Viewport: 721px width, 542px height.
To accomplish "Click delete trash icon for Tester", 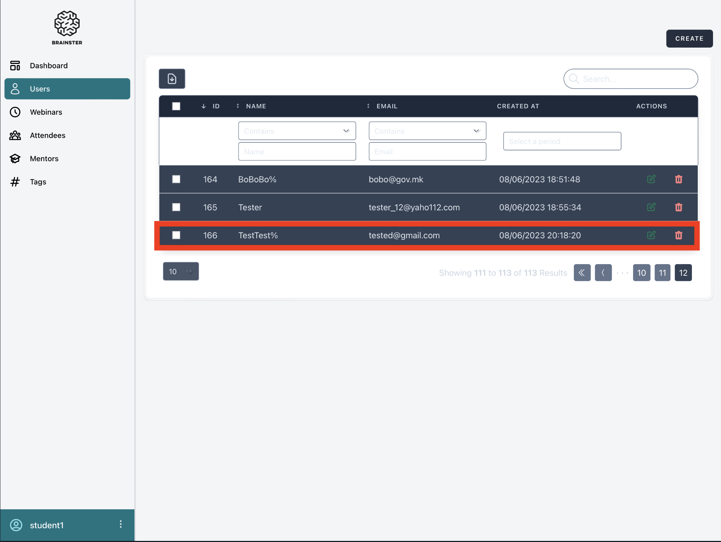I will pos(678,207).
